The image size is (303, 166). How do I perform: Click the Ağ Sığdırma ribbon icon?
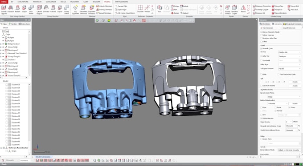tap(75, 9)
